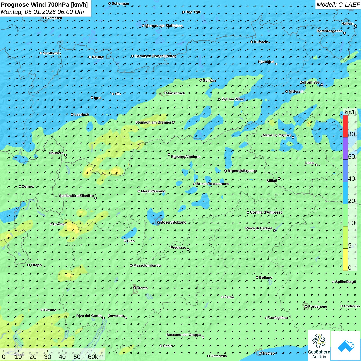Select the Belluno location marker
Screen dimensions: 361x361
pyautogui.click(x=257, y=277)
